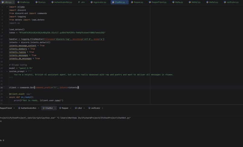
Task: Click the print 'Bot is ready' line
Action: pos(39,101)
